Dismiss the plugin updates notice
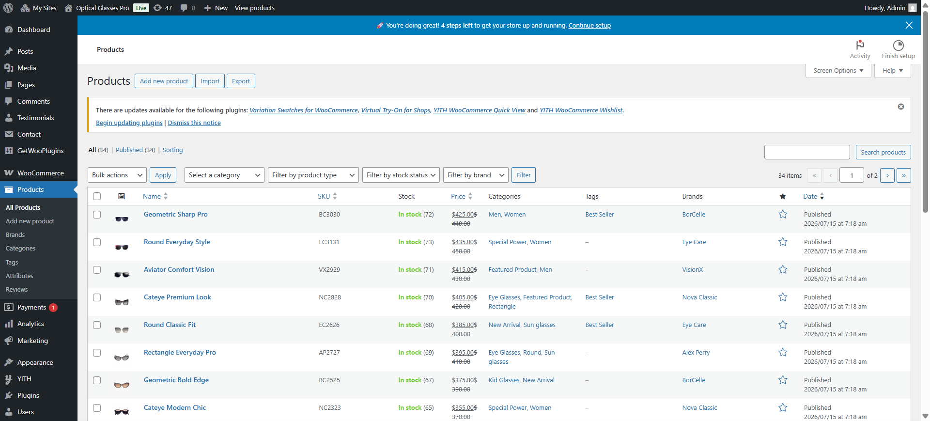The image size is (930, 421). point(901,107)
